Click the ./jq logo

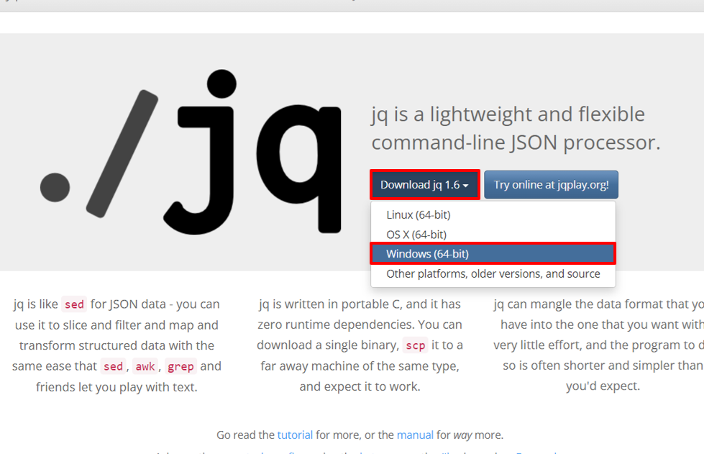click(191, 151)
